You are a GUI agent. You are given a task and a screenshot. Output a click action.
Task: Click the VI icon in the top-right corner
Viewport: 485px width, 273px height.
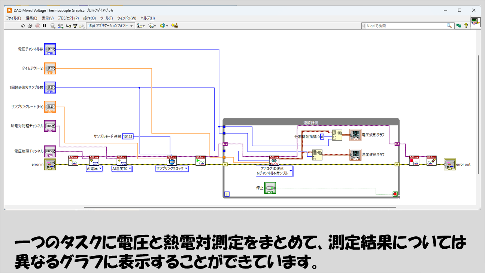tap(476, 22)
